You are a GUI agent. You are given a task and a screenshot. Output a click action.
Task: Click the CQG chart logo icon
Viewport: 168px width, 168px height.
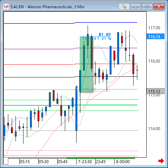tap(6, 7)
